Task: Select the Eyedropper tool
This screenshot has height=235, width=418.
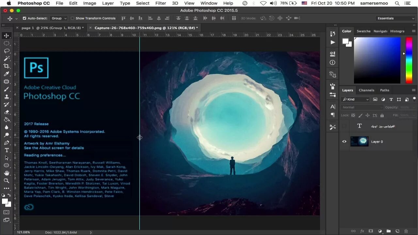Action: [7, 74]
